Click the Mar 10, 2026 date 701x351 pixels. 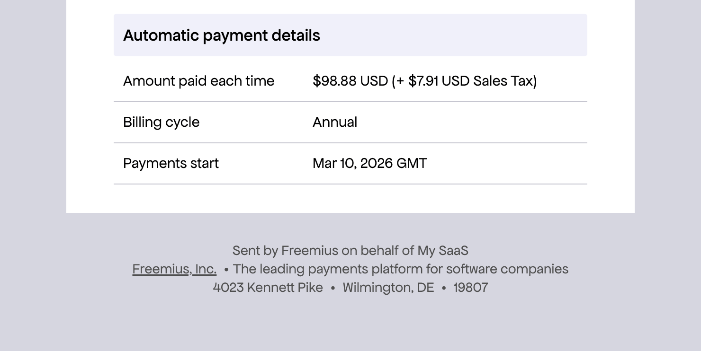coord(352,164)
